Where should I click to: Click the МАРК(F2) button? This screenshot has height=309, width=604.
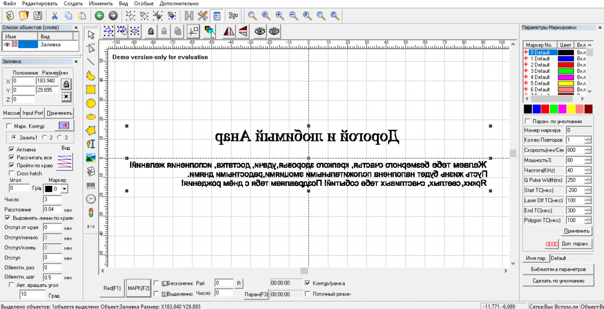pos(138,288)
